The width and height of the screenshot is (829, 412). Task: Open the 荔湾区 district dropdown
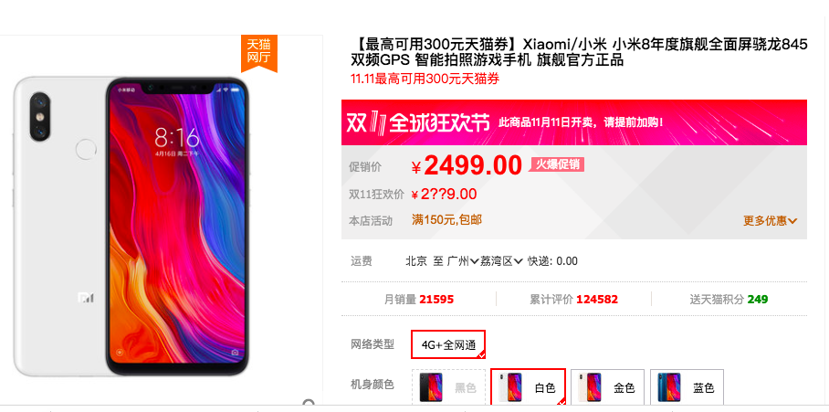pos(501,260)
